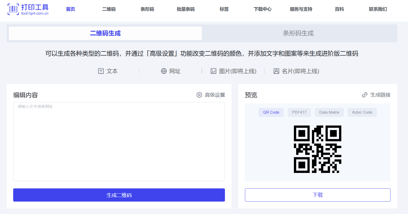
Task: Select the Aztec Code format tab
Action: (362, 112)
